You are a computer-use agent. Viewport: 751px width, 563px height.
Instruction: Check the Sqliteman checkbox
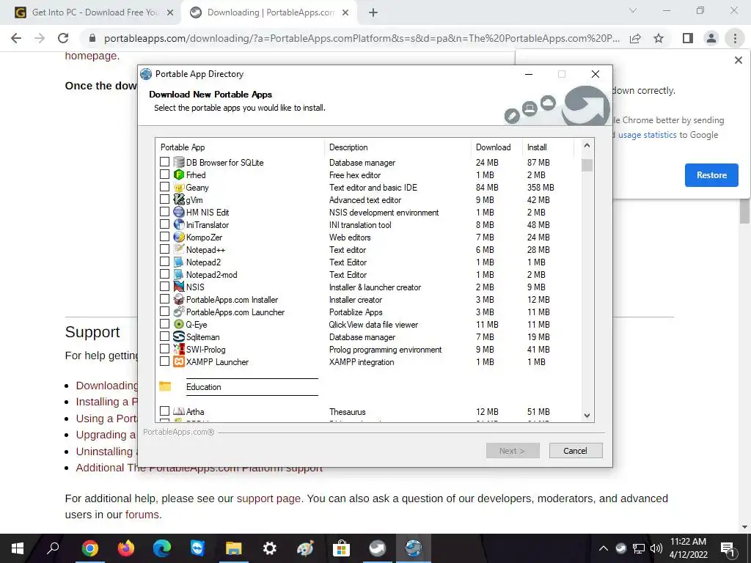(164, 336)
